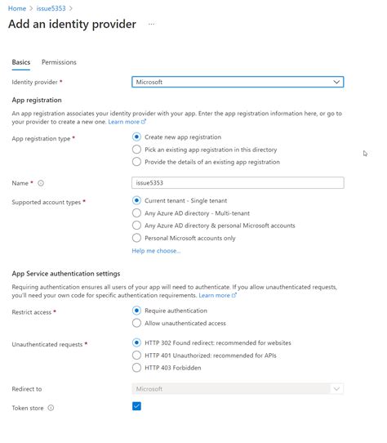Open Learn more link under App registration
This screenshot has width=387, height=443.
pyautogui.click(x=127, y=122)
